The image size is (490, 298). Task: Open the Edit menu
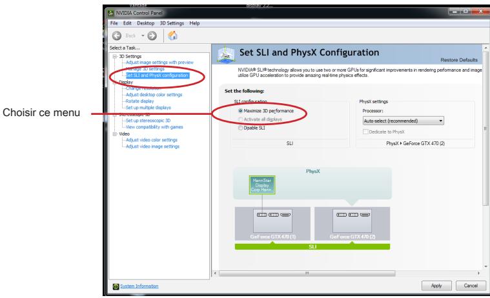(x=127, y=23)
